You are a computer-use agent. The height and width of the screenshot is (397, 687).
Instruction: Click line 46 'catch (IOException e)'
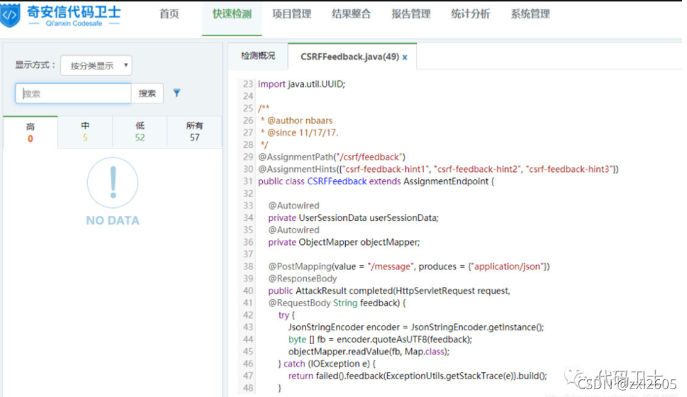(x=327, y=364)
